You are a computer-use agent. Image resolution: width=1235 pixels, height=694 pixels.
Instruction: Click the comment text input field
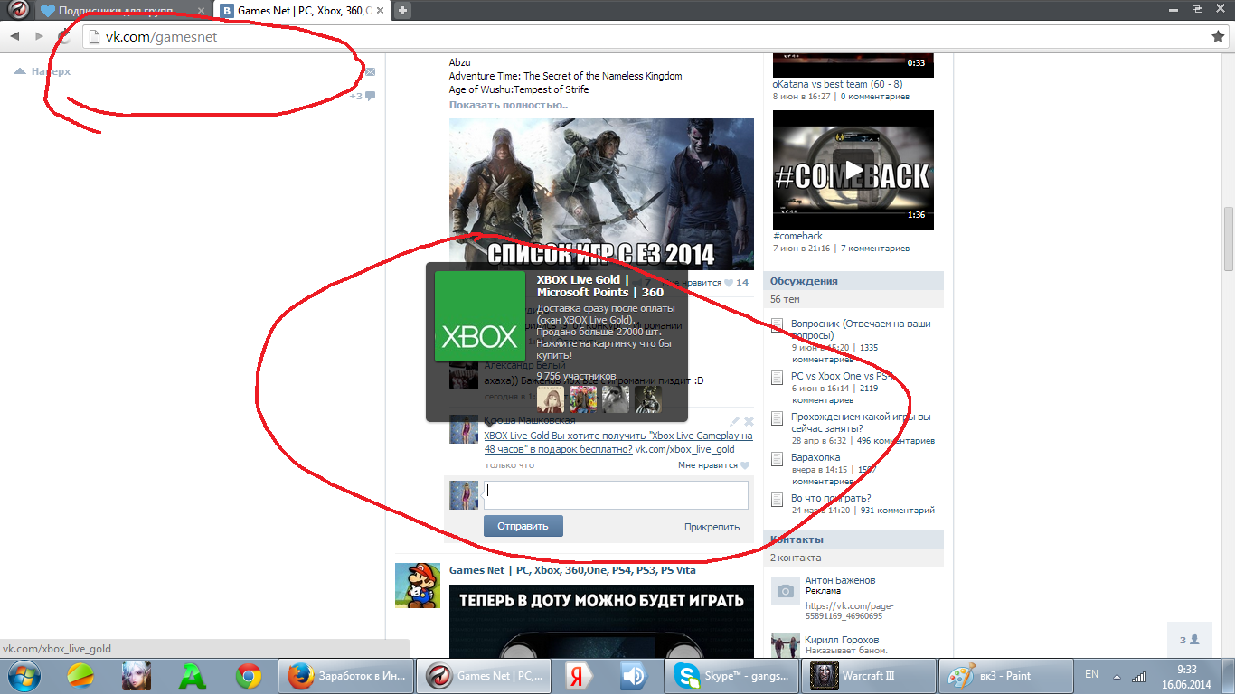616,495
